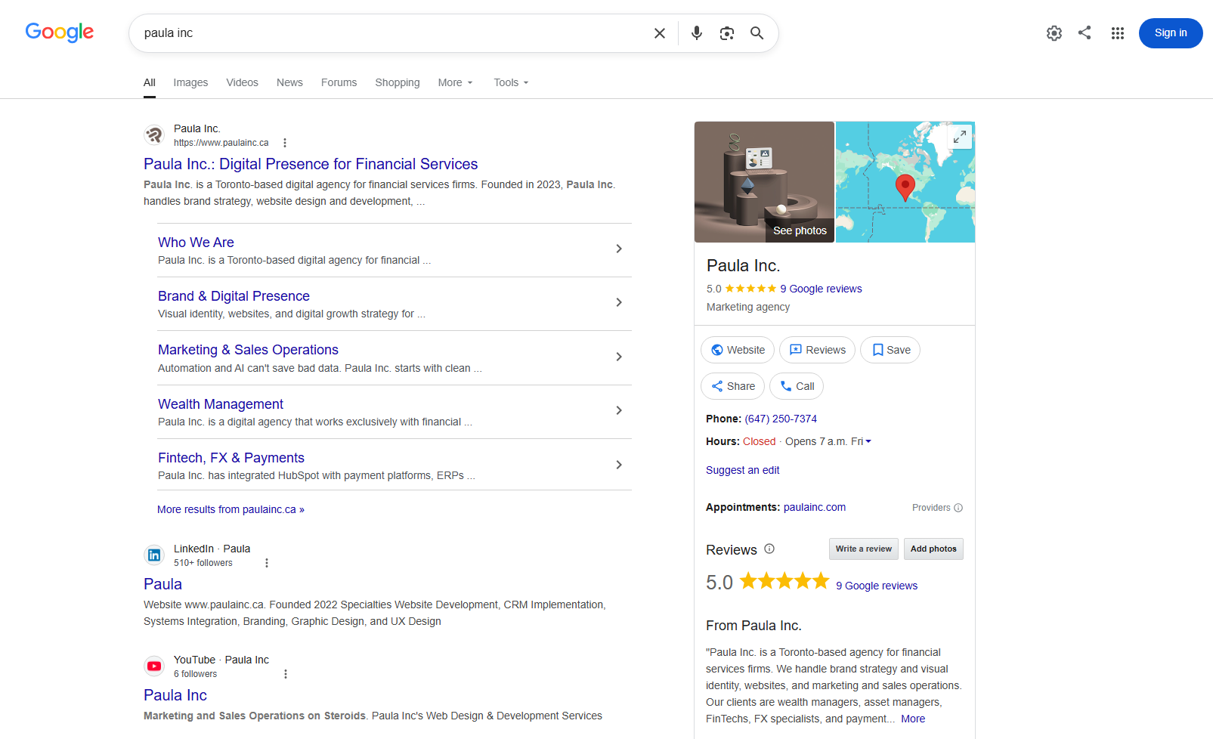Screen dimensions: 1213x739
Task: Open Providers info icon
Action: point(958,508)
